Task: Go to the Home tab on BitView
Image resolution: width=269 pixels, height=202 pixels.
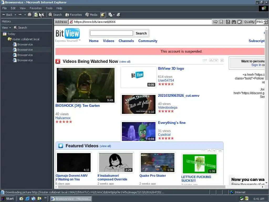Action: (94, 41)
